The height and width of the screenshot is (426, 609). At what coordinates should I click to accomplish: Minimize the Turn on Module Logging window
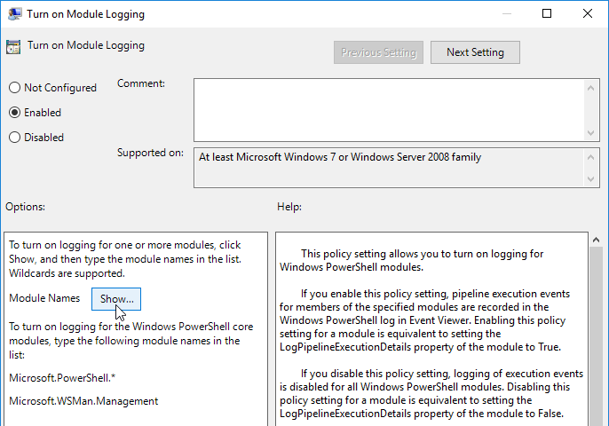click(506, 14)
